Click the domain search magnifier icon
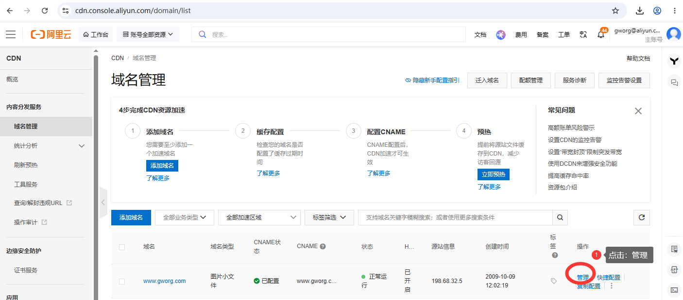The image size is (683, 300). [560, 218]
